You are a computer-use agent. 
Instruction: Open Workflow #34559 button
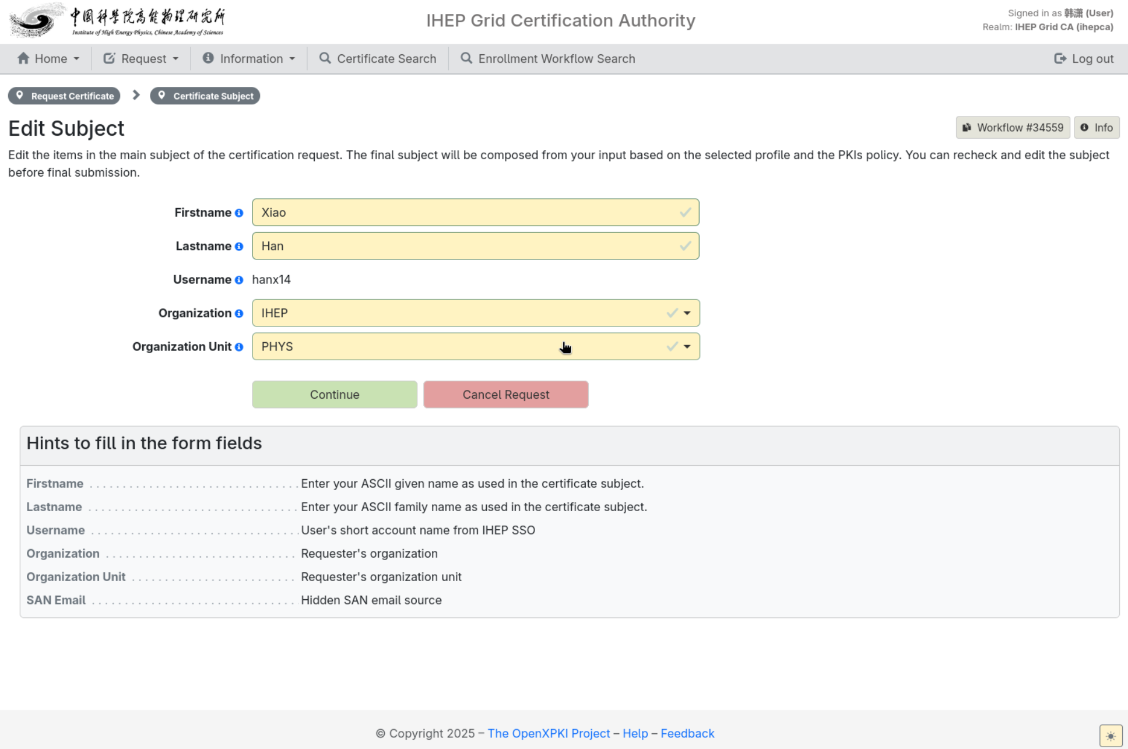pyautogui.click(x=1013, y=128)
